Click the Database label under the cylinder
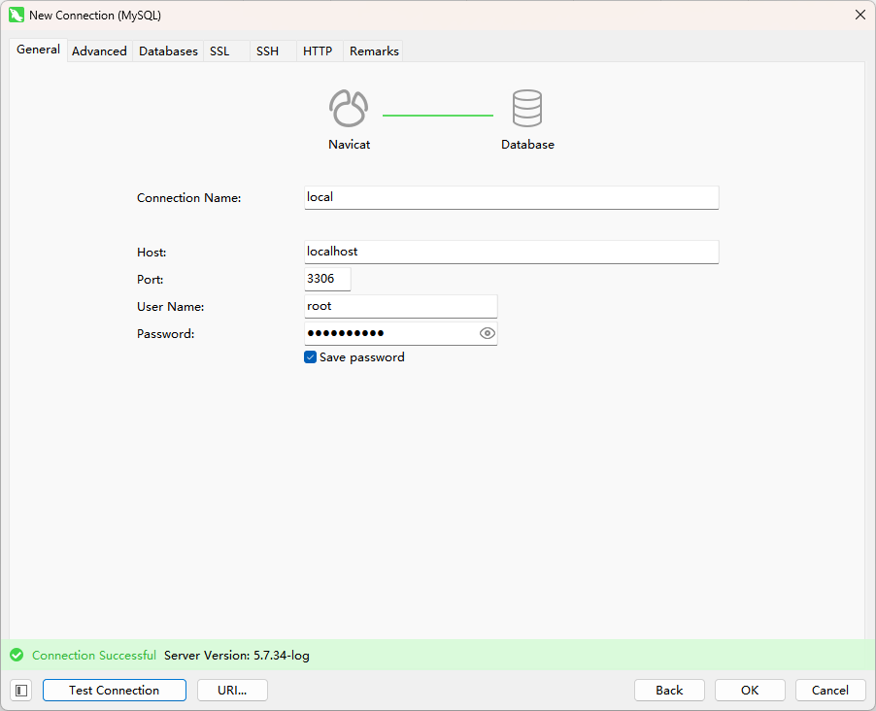 click(527, 144)
